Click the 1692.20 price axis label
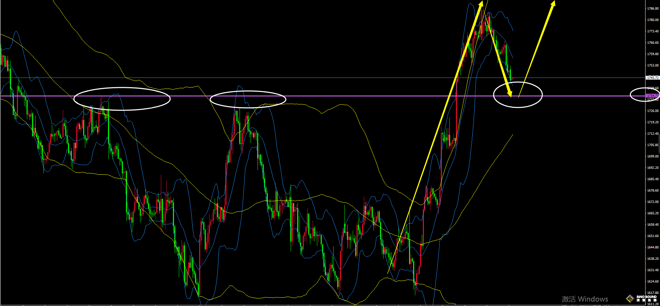Viewport: 660px width, 306px height. tap(653, 167)
